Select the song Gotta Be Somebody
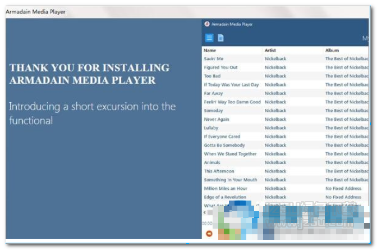This screenshot has width=377, height=250. (x=224, y=146)
